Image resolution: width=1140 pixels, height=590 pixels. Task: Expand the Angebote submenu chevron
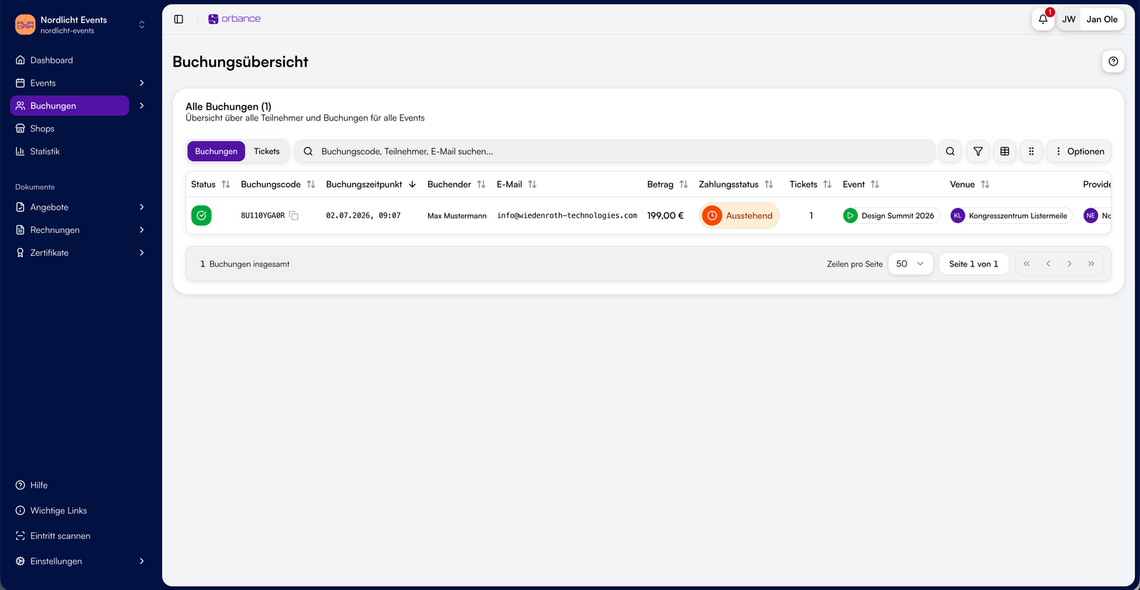tap(142, 207)
